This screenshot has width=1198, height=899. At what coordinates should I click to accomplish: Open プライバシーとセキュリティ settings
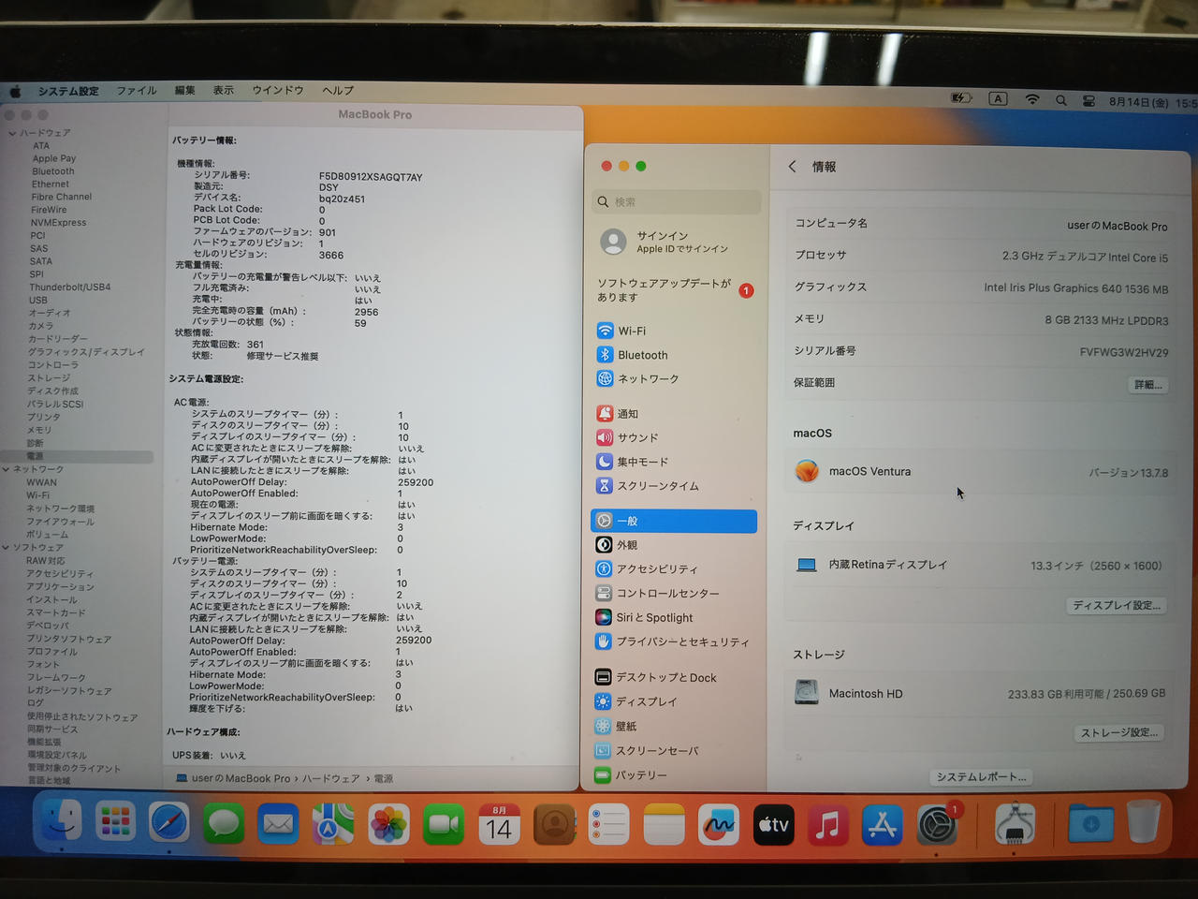point(674,641)
